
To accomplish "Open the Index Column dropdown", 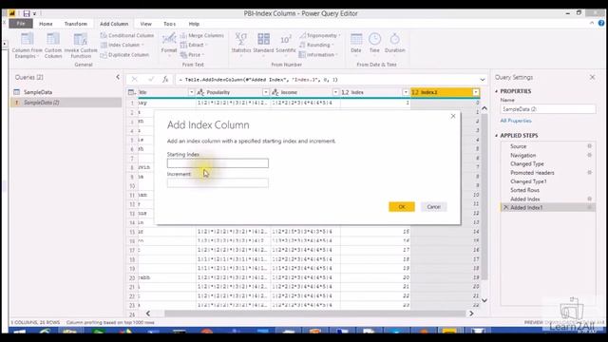I will click(123, 45).
